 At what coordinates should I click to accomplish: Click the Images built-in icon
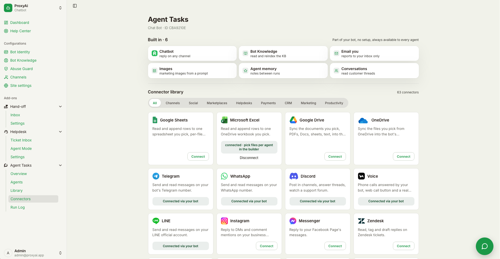tap(155, 71)
